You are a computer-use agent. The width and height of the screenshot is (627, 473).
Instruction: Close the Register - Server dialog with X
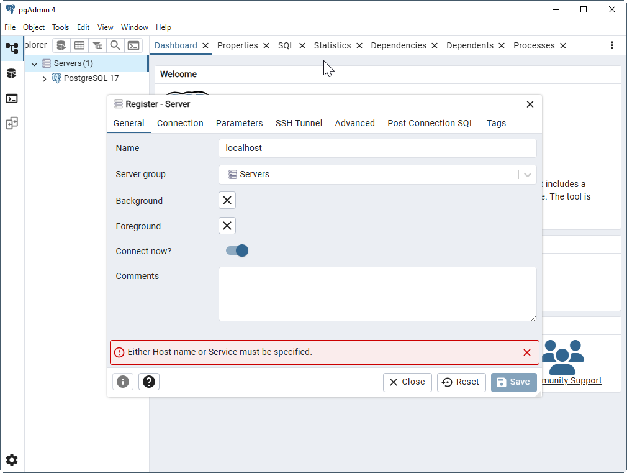(530, 104)
